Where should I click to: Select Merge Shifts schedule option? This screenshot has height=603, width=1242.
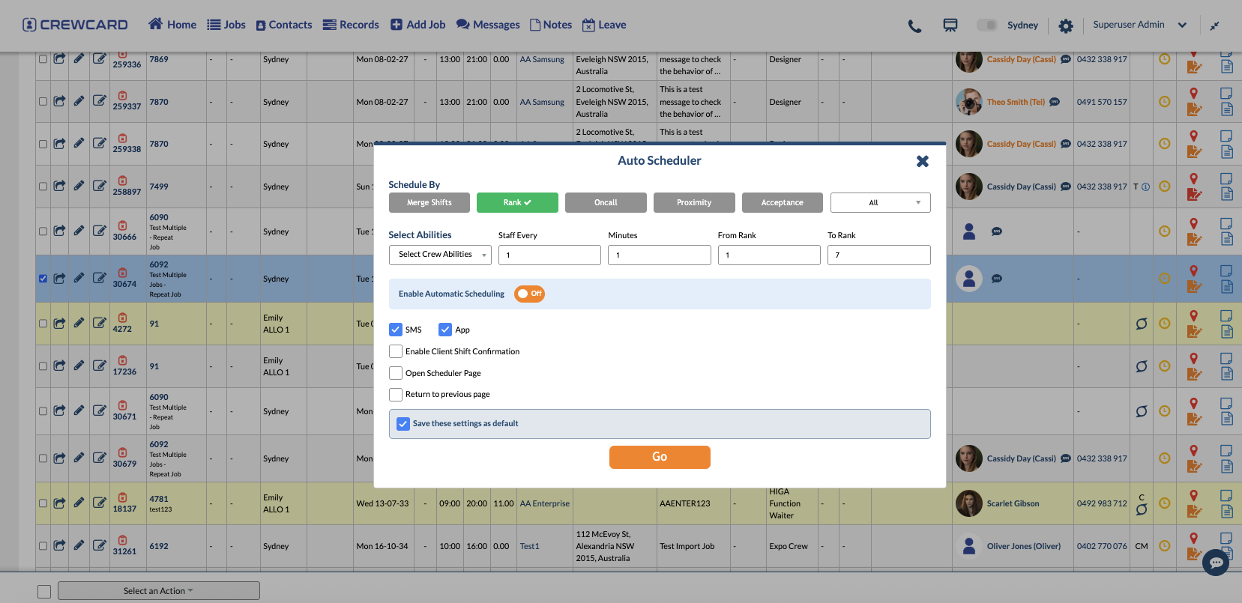coord(429,202)
